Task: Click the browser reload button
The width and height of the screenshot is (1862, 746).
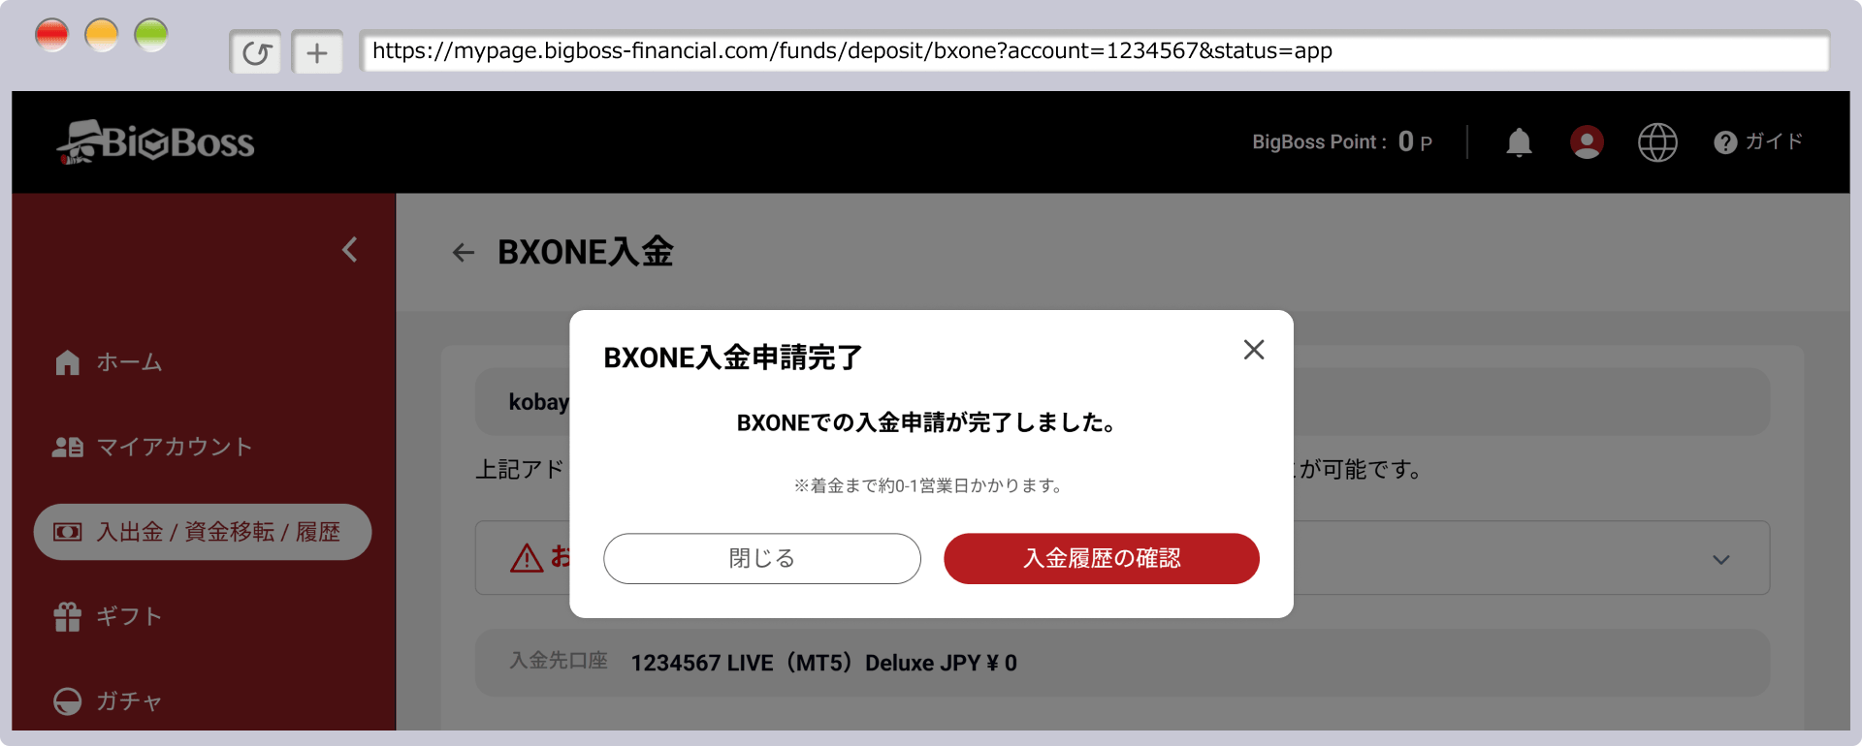Action: click(x=255, y=52)
